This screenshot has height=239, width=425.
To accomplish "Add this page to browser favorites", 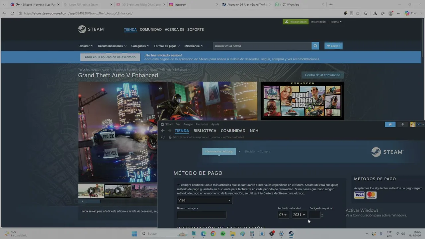I will coord(358,13).
